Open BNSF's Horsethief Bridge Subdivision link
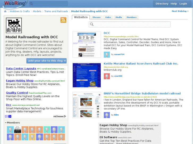This screenshot has width=193, height=144. pyautogui.click(x=142, y=93)
